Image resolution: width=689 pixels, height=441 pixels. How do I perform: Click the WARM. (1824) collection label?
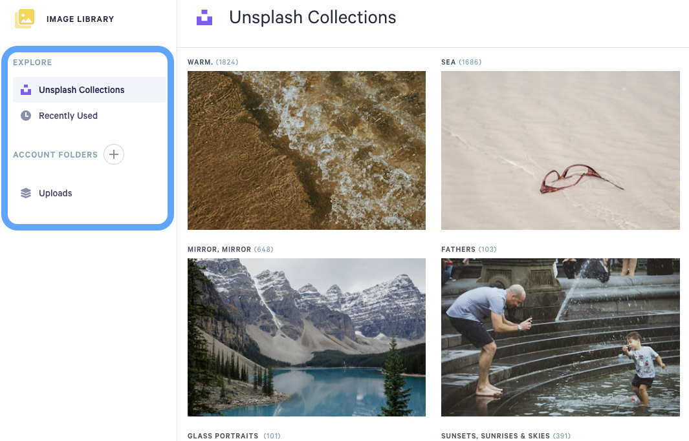coord(213,62)
